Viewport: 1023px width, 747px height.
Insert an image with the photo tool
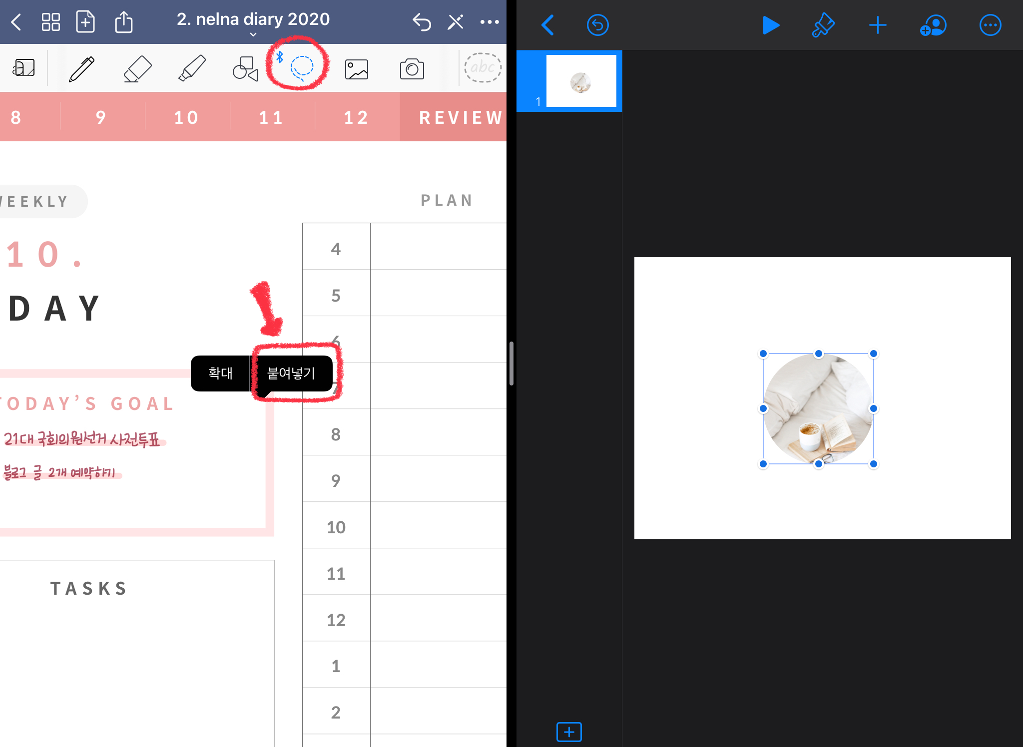357,69
